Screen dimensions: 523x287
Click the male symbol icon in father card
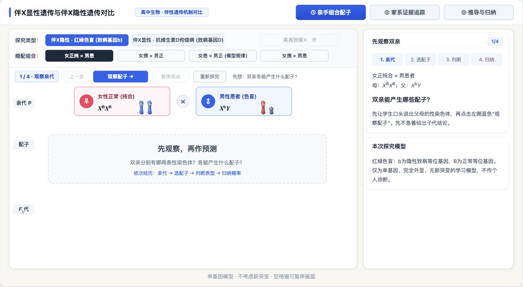tap(208, 101)
